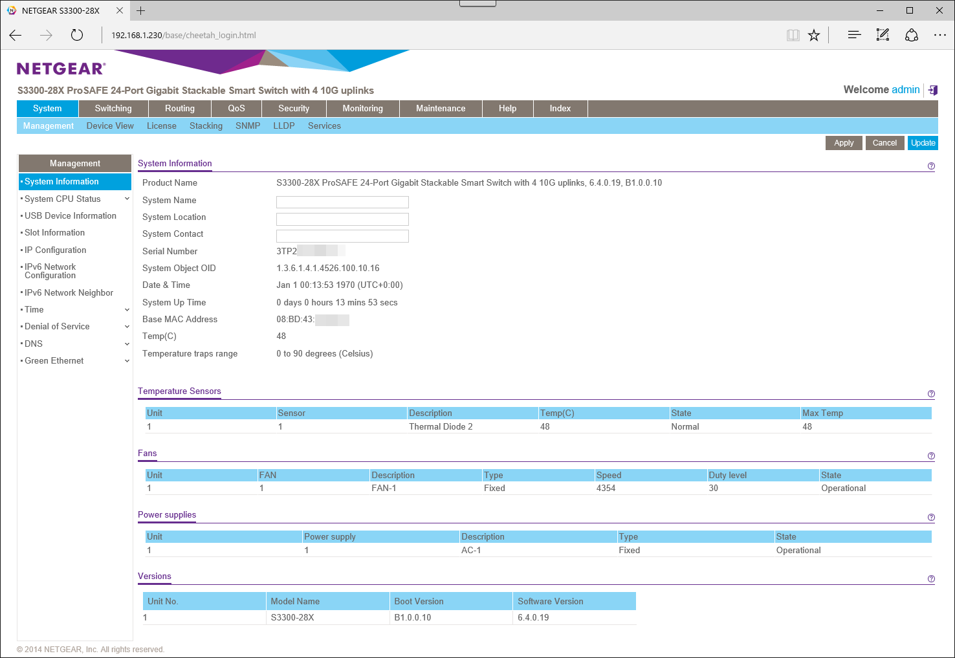Open the Switching main tab
The image size is (955, 658).
point(113,109)
